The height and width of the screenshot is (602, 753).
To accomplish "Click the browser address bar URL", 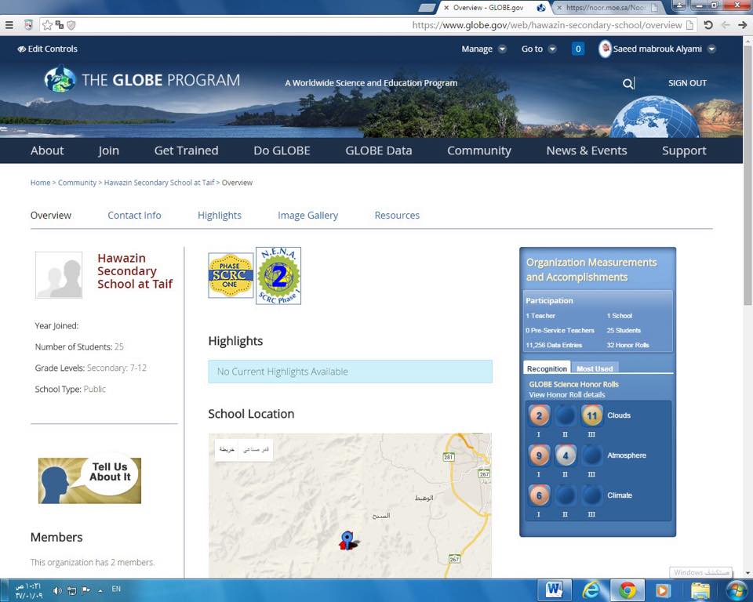I will tap(547, 25).
